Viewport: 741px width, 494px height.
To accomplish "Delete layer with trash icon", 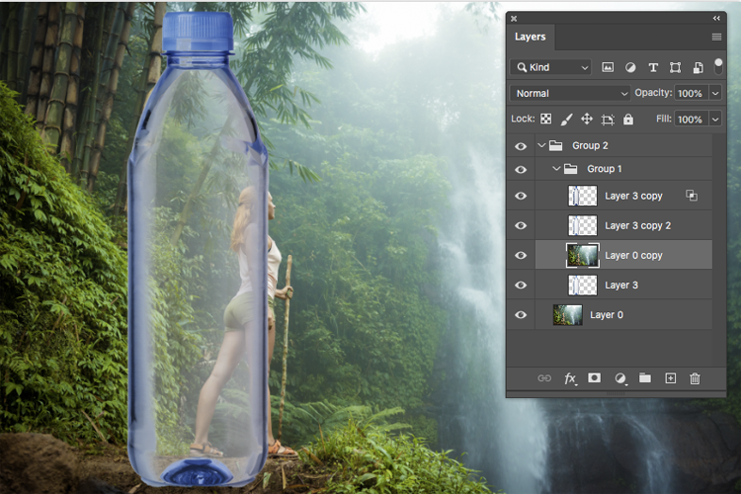I will click(695, 378).
